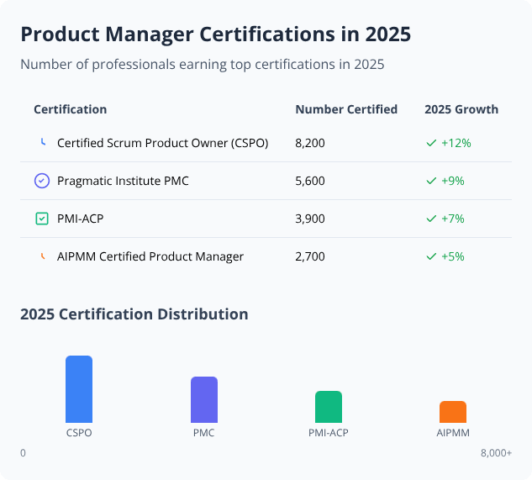
Task: Click the AIPMM Certified Product Manager name
Action: [x=150, y=256]
